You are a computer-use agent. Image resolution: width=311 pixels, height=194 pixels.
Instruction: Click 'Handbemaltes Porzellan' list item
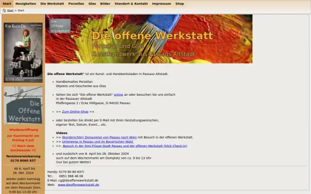[x=74, y=82]
